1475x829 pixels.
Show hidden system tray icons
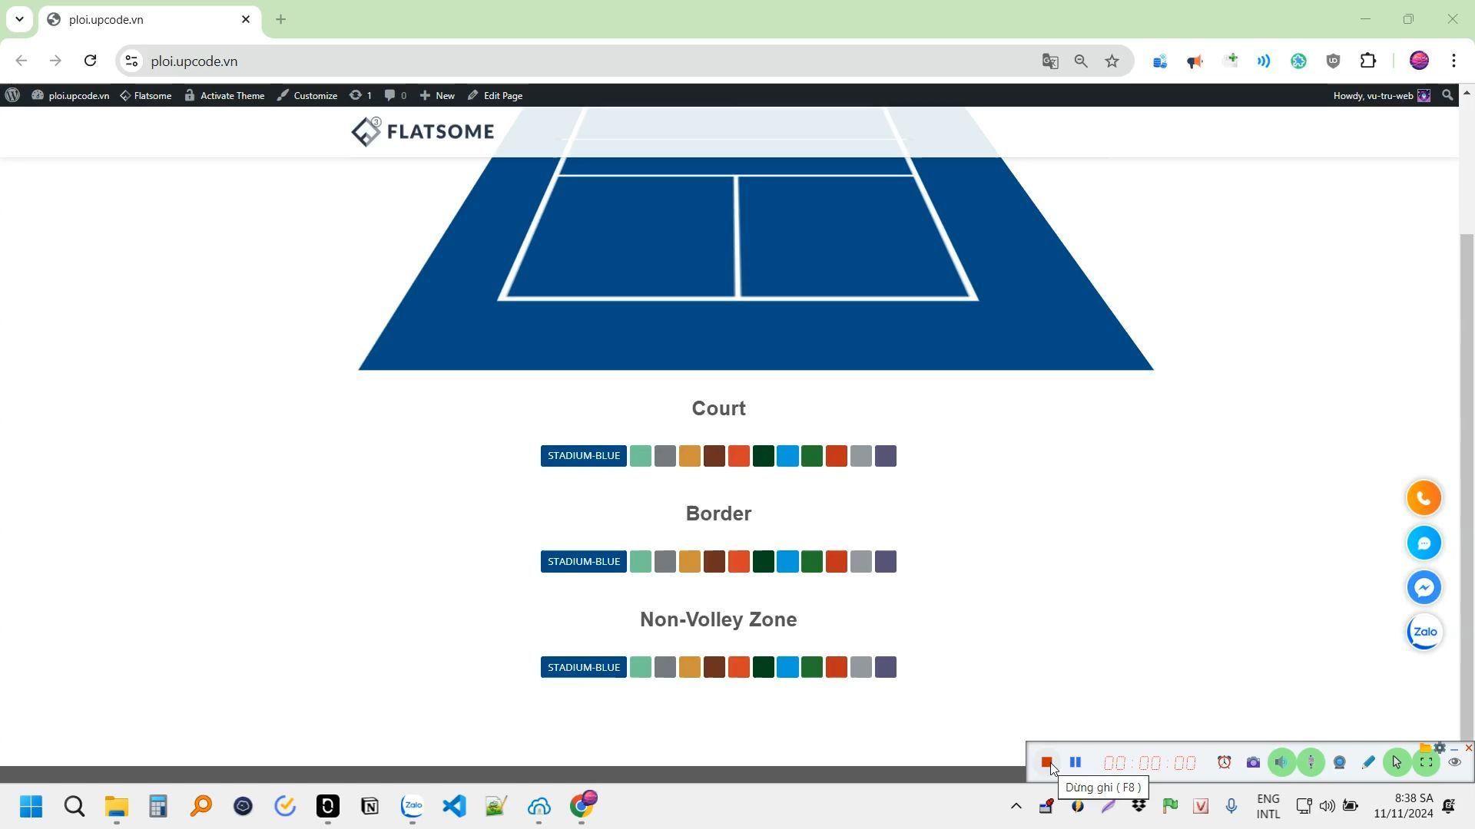(x=1016, y=806)
